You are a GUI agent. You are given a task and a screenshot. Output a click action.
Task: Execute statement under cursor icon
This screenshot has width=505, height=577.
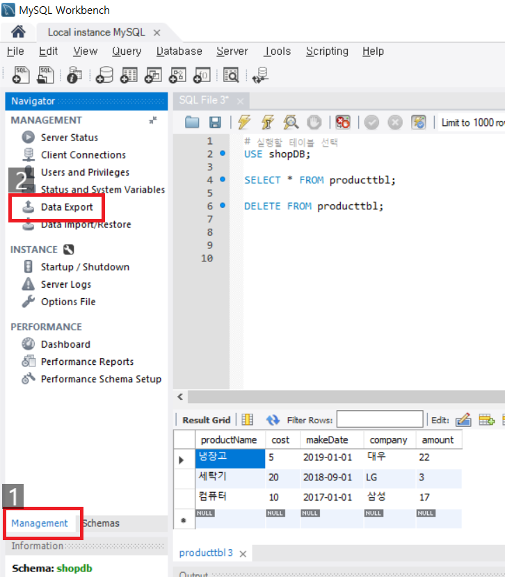268,122
